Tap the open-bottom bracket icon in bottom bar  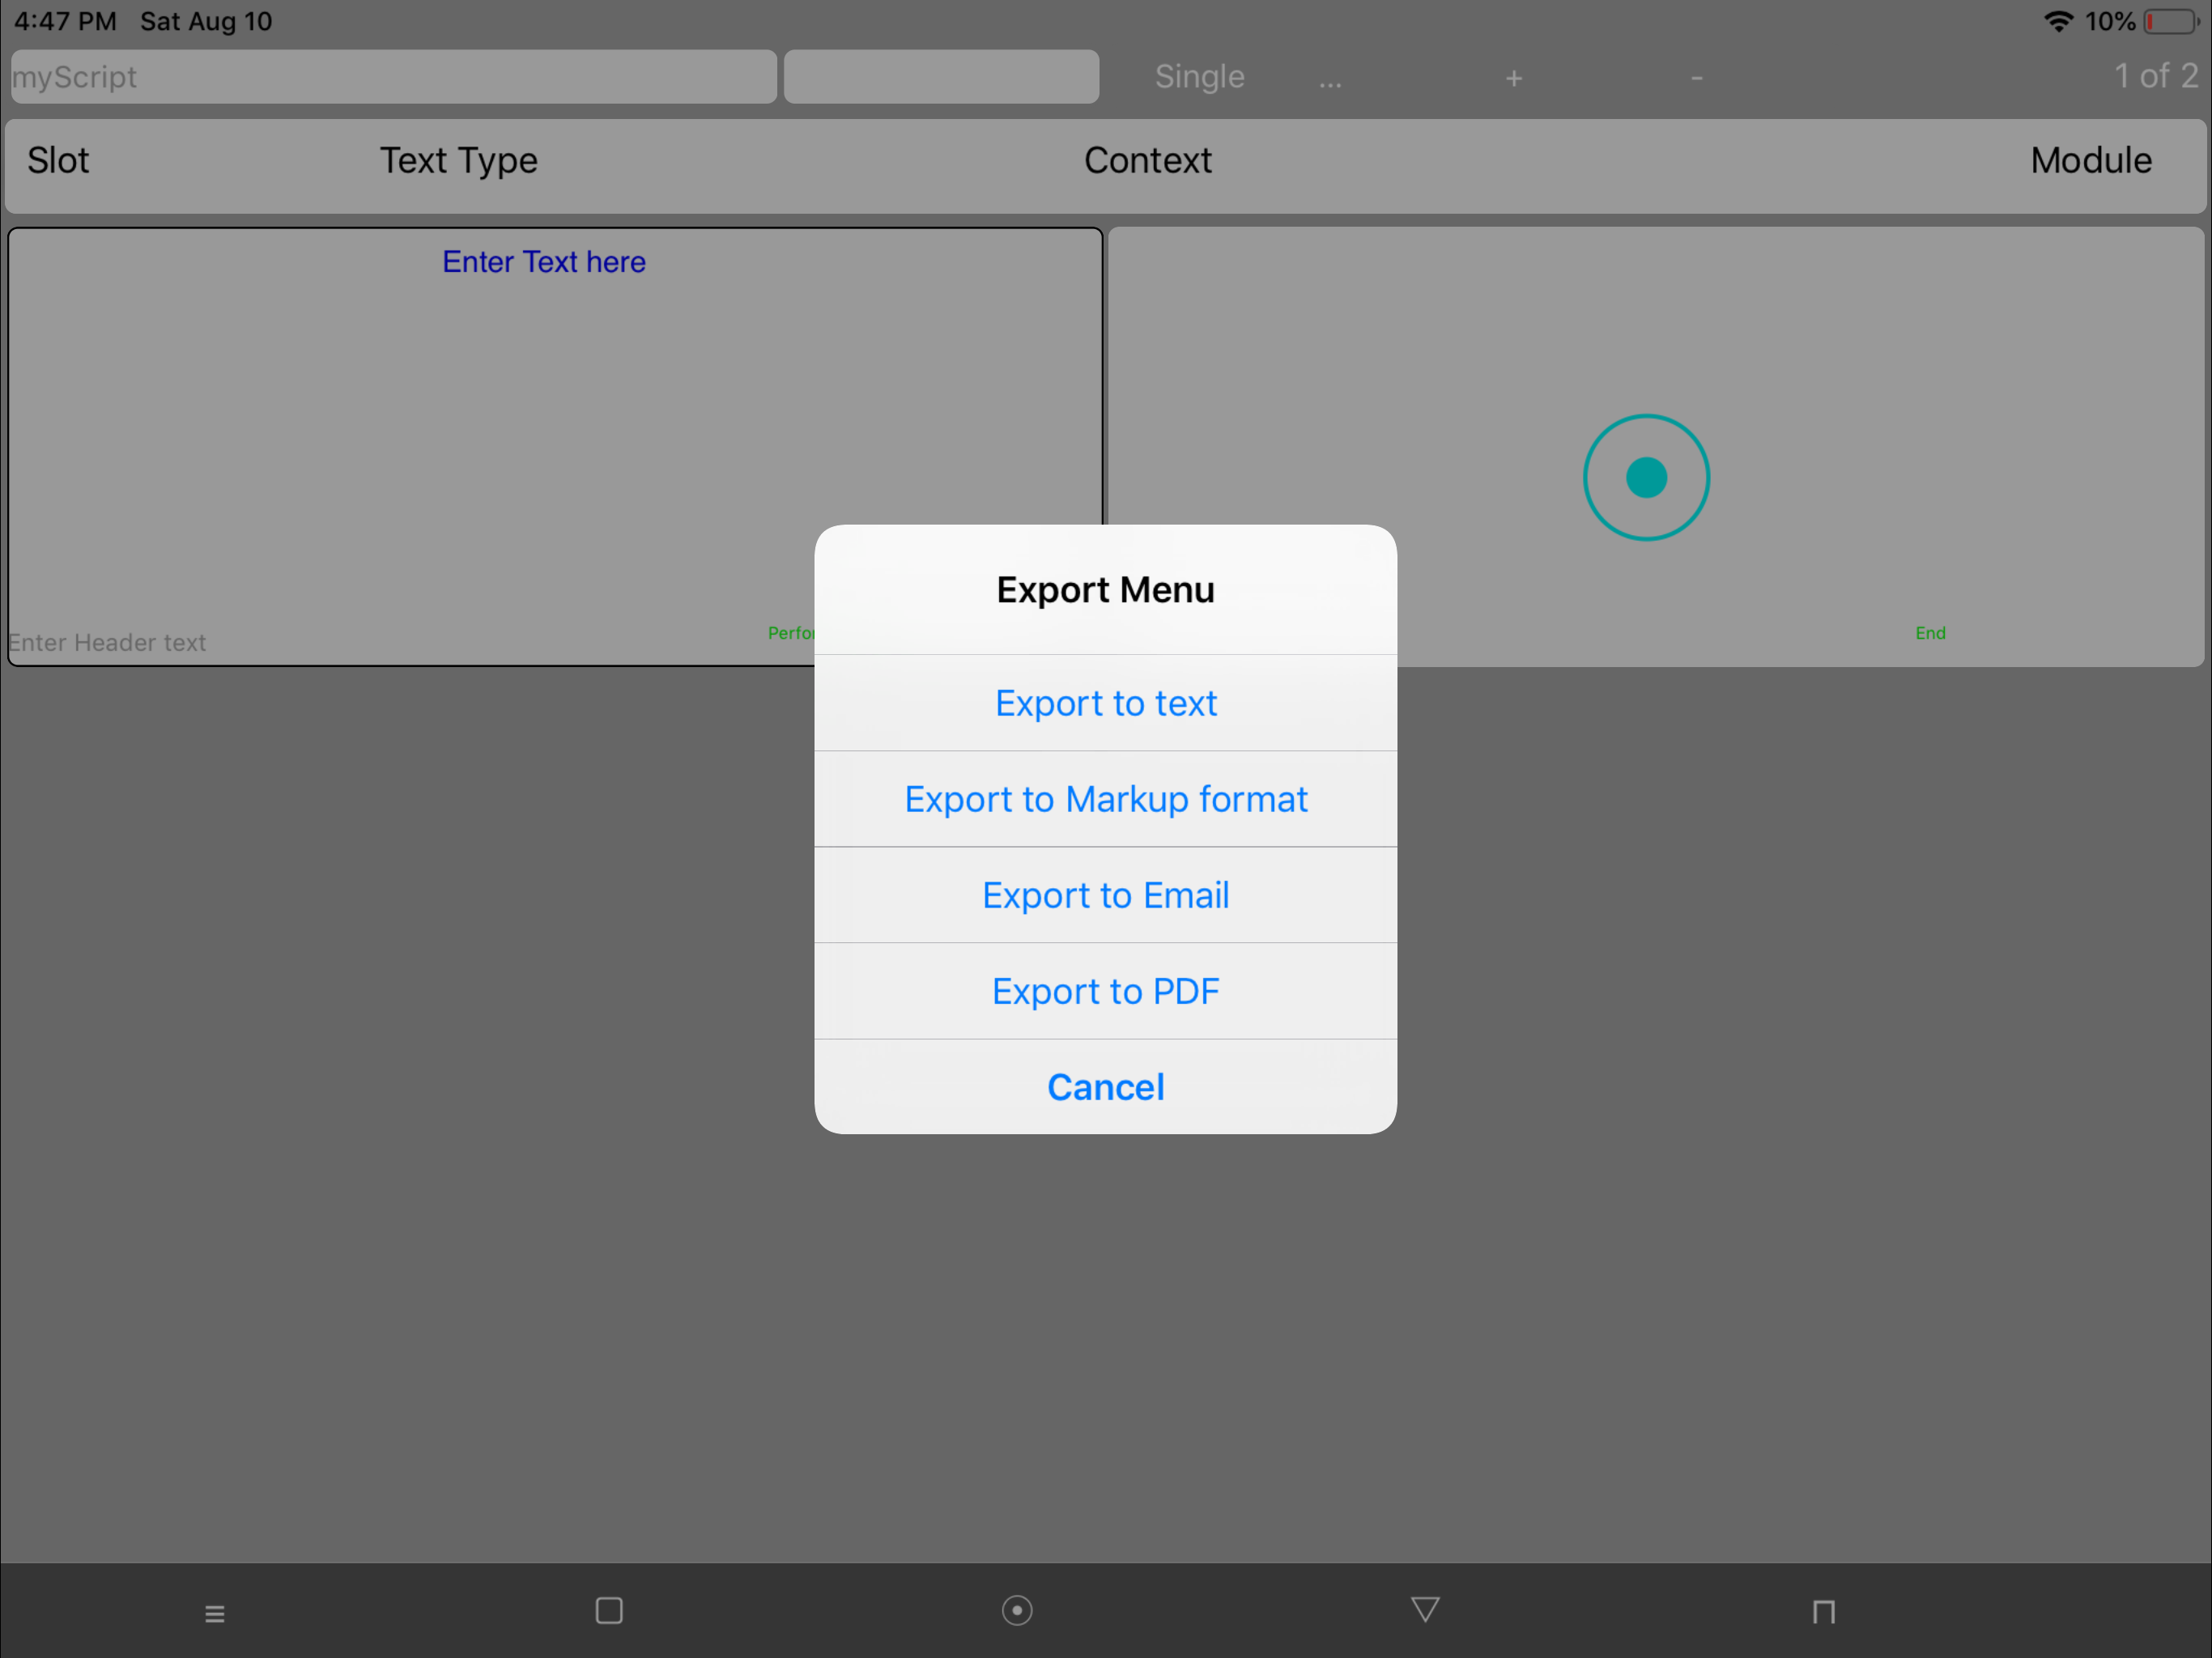1823,1611
